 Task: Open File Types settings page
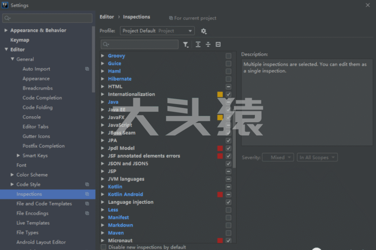pyautogui.click(x=28, y=232)
